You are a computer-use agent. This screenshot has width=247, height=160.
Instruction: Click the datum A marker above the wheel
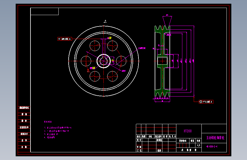point(105,21)
